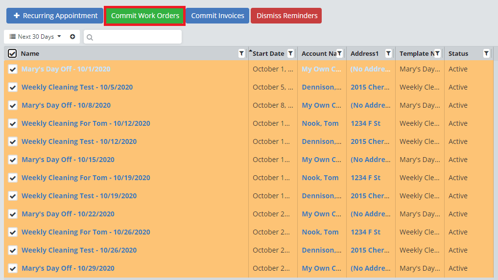
Task: Click the Account Name column filter icon
Action: 339,53
